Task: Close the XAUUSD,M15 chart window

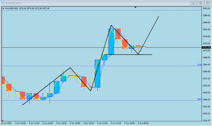Action: coord(208,3)
